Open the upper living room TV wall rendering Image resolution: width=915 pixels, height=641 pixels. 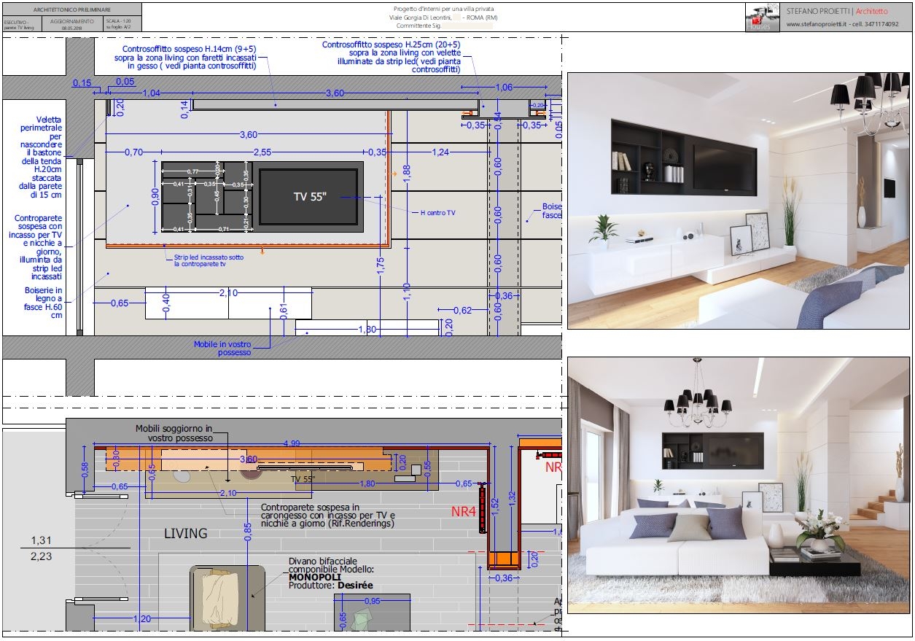[739, 201]
